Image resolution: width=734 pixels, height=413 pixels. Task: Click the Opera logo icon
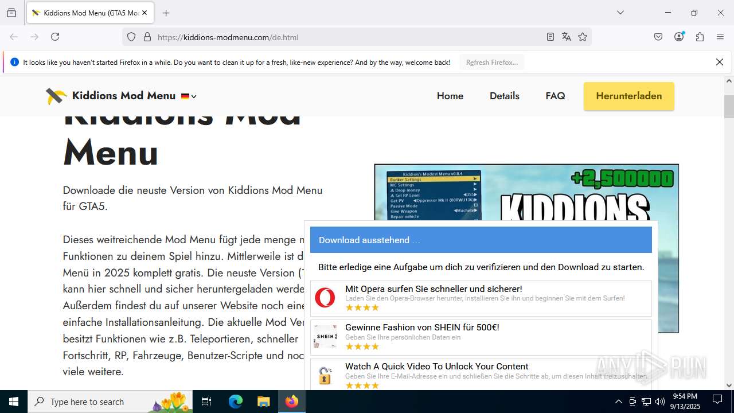(325, 298)
